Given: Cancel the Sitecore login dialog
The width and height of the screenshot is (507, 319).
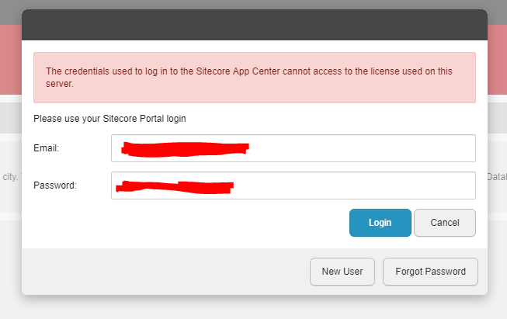Looking at the screenshot, I should point(444,223).
